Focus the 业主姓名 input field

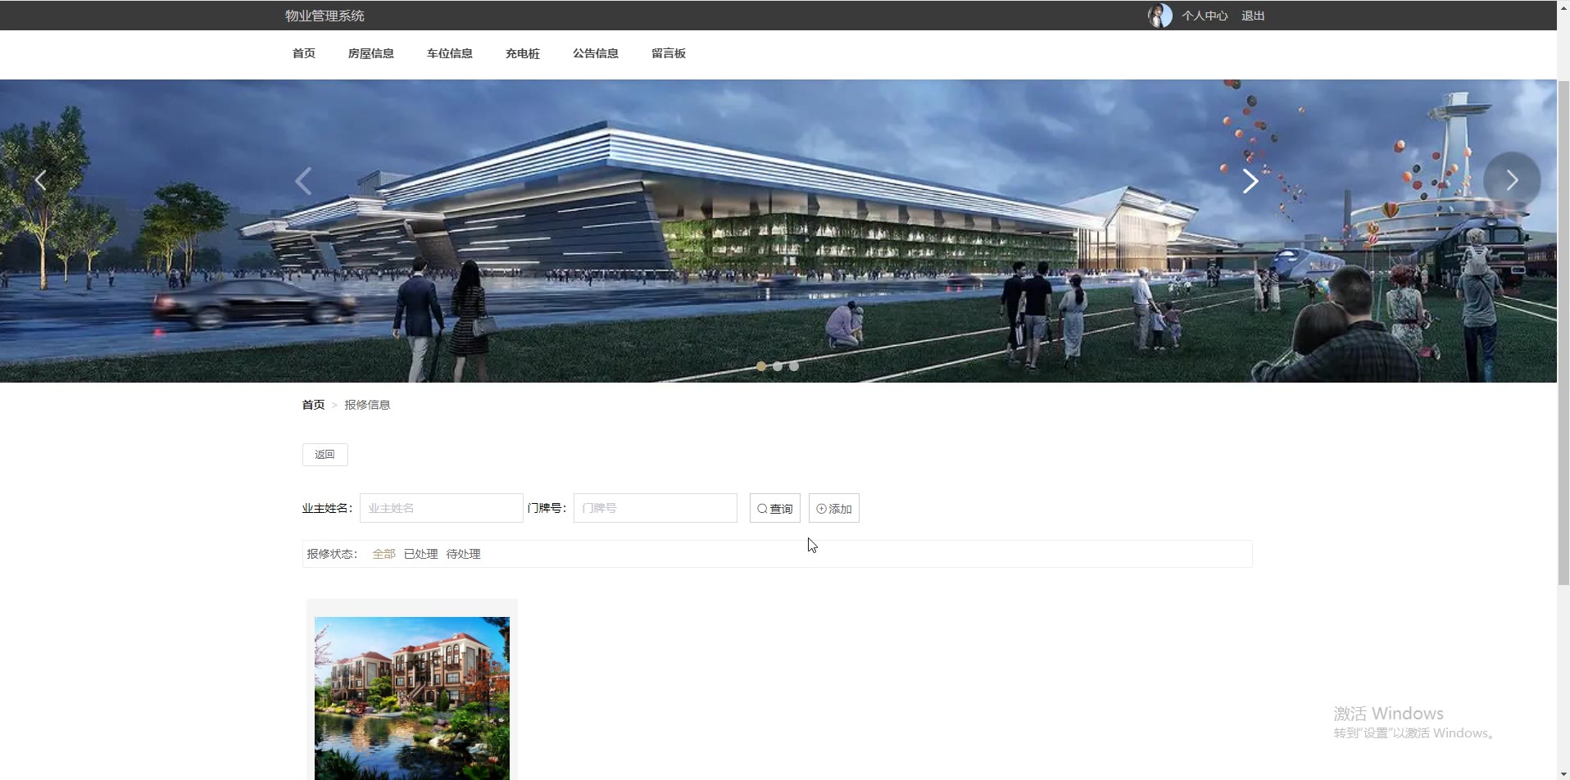point(442,508)
